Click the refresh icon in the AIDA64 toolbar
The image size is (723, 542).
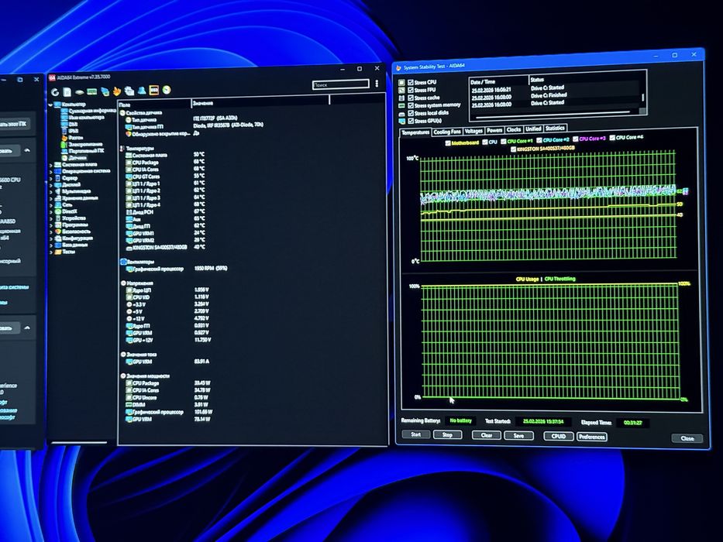[x=55, y=92]
